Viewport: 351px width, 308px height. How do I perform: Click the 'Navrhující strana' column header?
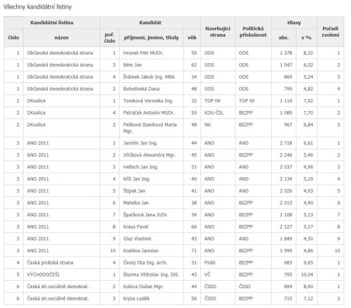pyautogui.click(x=218, y=32)
